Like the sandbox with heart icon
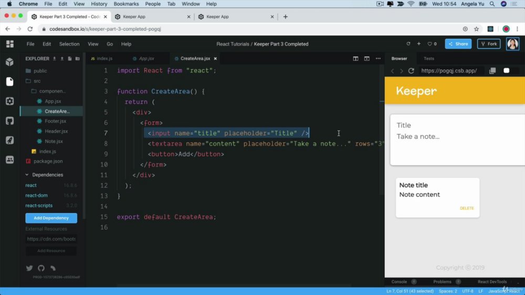 point(432,44)
